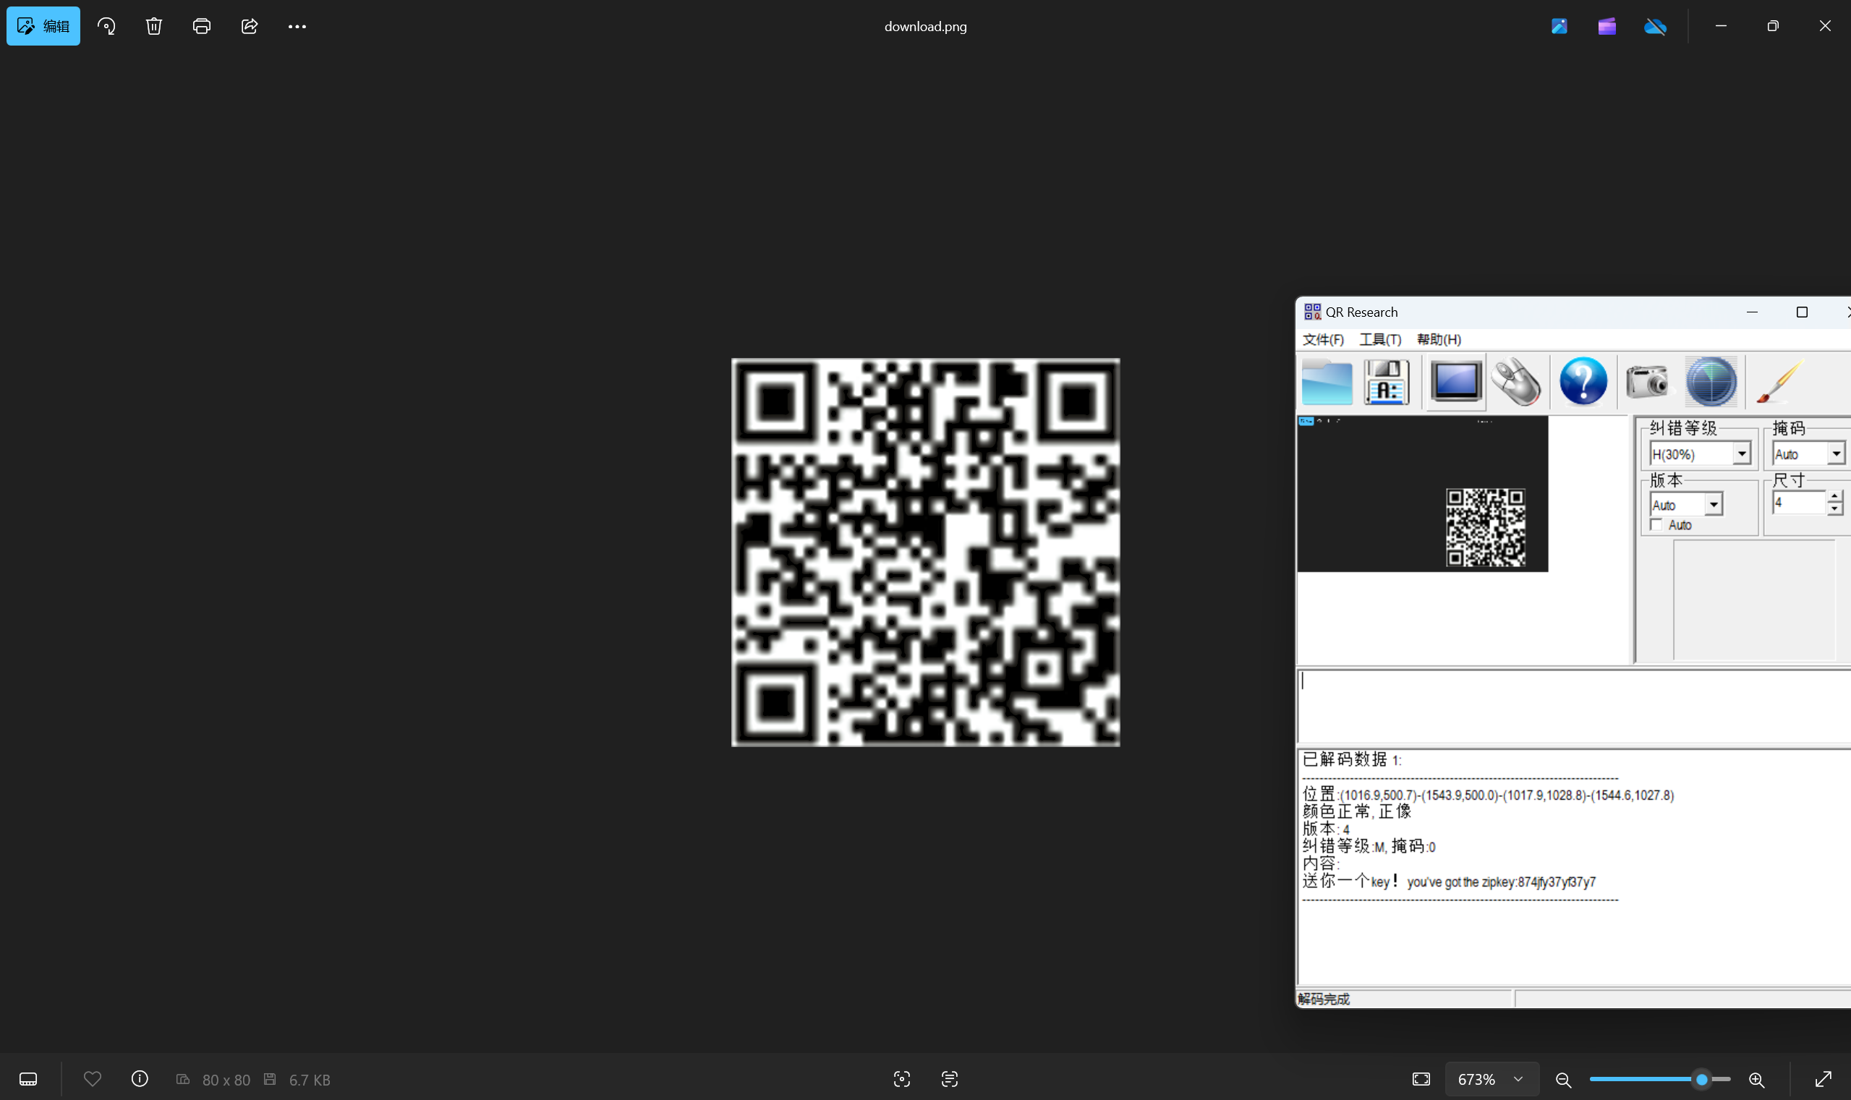Open the three-dot more options menu
Image resolution: width=1851 pixels, height=1100 pixels.
click(x=297, y=26)
